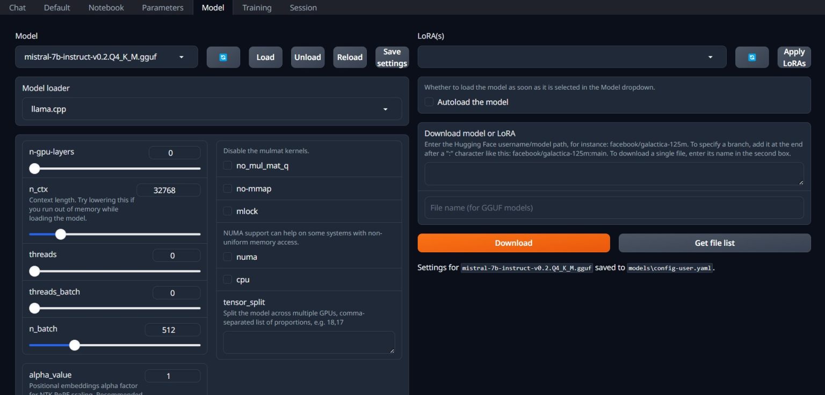Toggle numa support on
Screen dimensions: 825x395
[x=227, y=257]
